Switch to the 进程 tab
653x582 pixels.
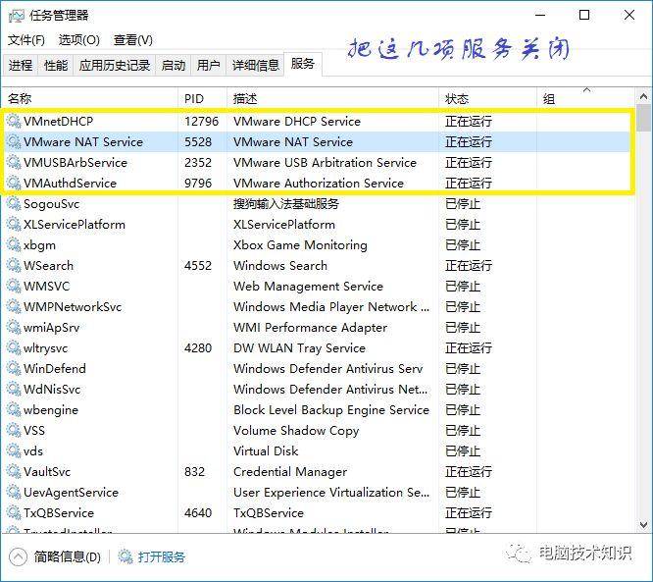pyautogui.click(x=20, y=65)
